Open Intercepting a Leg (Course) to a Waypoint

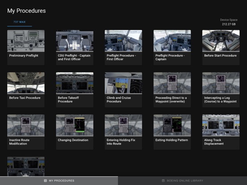click(221, 90)
